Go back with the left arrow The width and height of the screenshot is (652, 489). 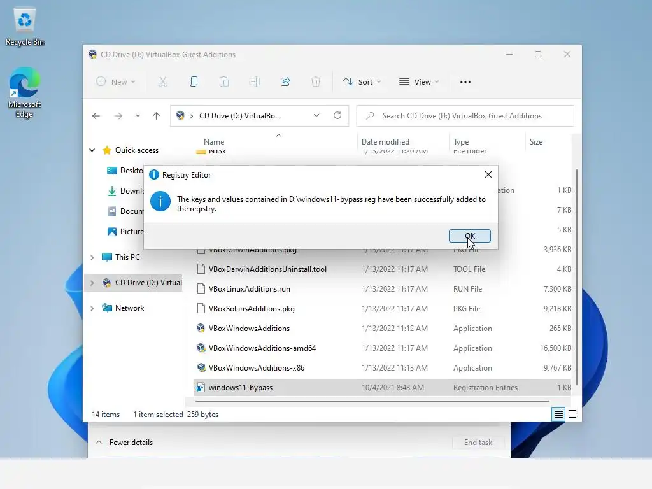[96, 116]
